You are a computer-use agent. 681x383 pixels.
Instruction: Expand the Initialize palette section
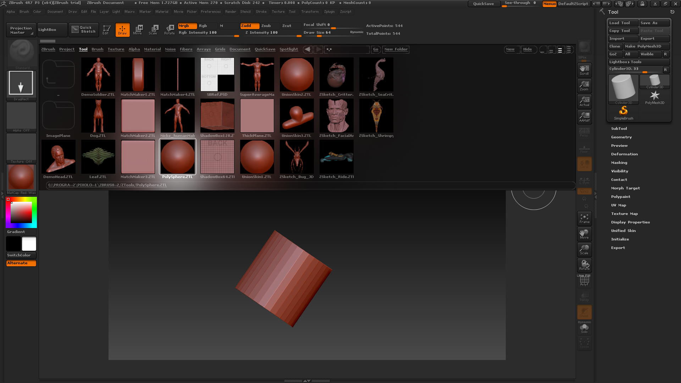point(620,239)
